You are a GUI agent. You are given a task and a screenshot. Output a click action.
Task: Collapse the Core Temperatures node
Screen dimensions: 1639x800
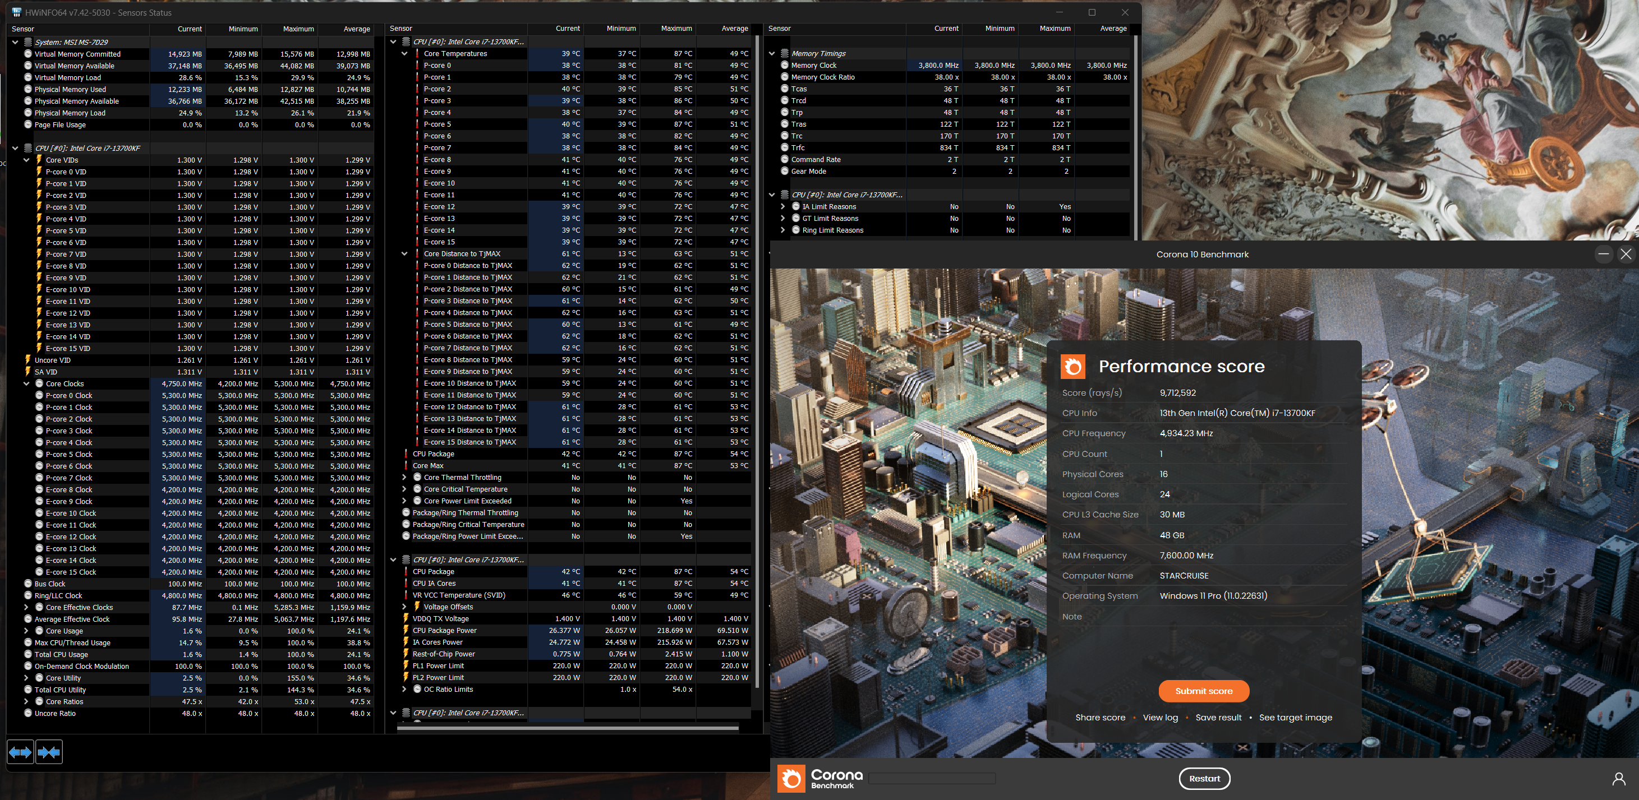pos(404,53)
